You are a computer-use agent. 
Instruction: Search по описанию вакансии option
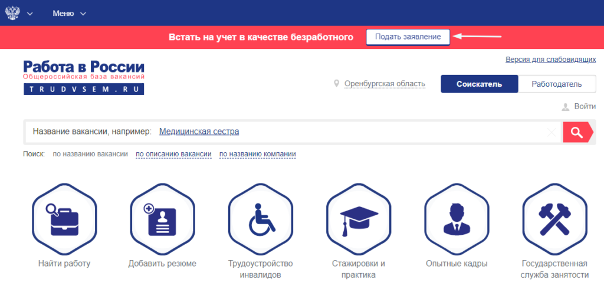click(x=173, y=154)
